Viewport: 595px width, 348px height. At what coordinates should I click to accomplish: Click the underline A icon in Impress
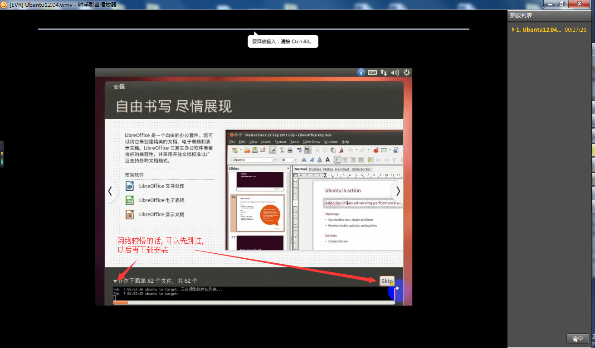click(320, 160)
